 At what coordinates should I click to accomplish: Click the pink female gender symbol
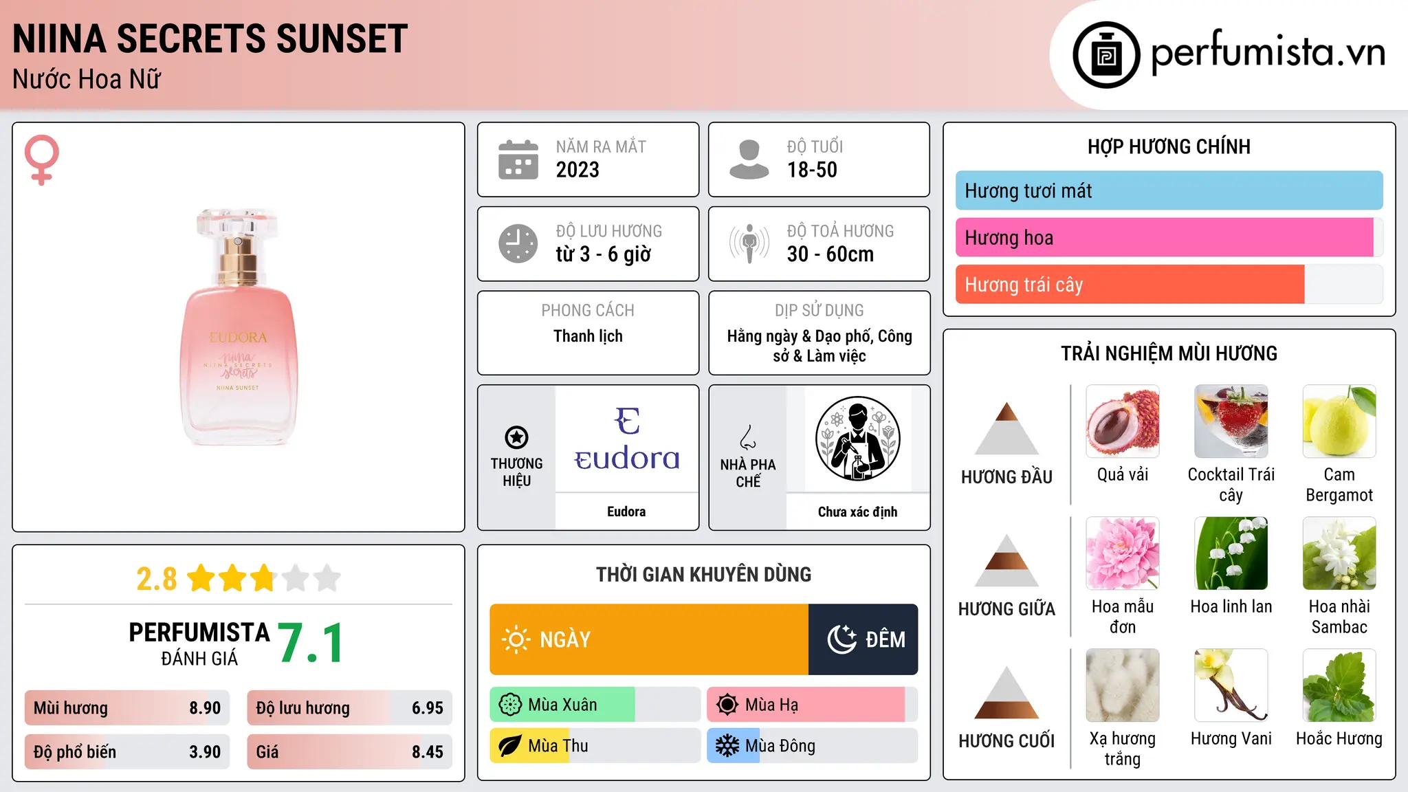click(x=42, y=159)
